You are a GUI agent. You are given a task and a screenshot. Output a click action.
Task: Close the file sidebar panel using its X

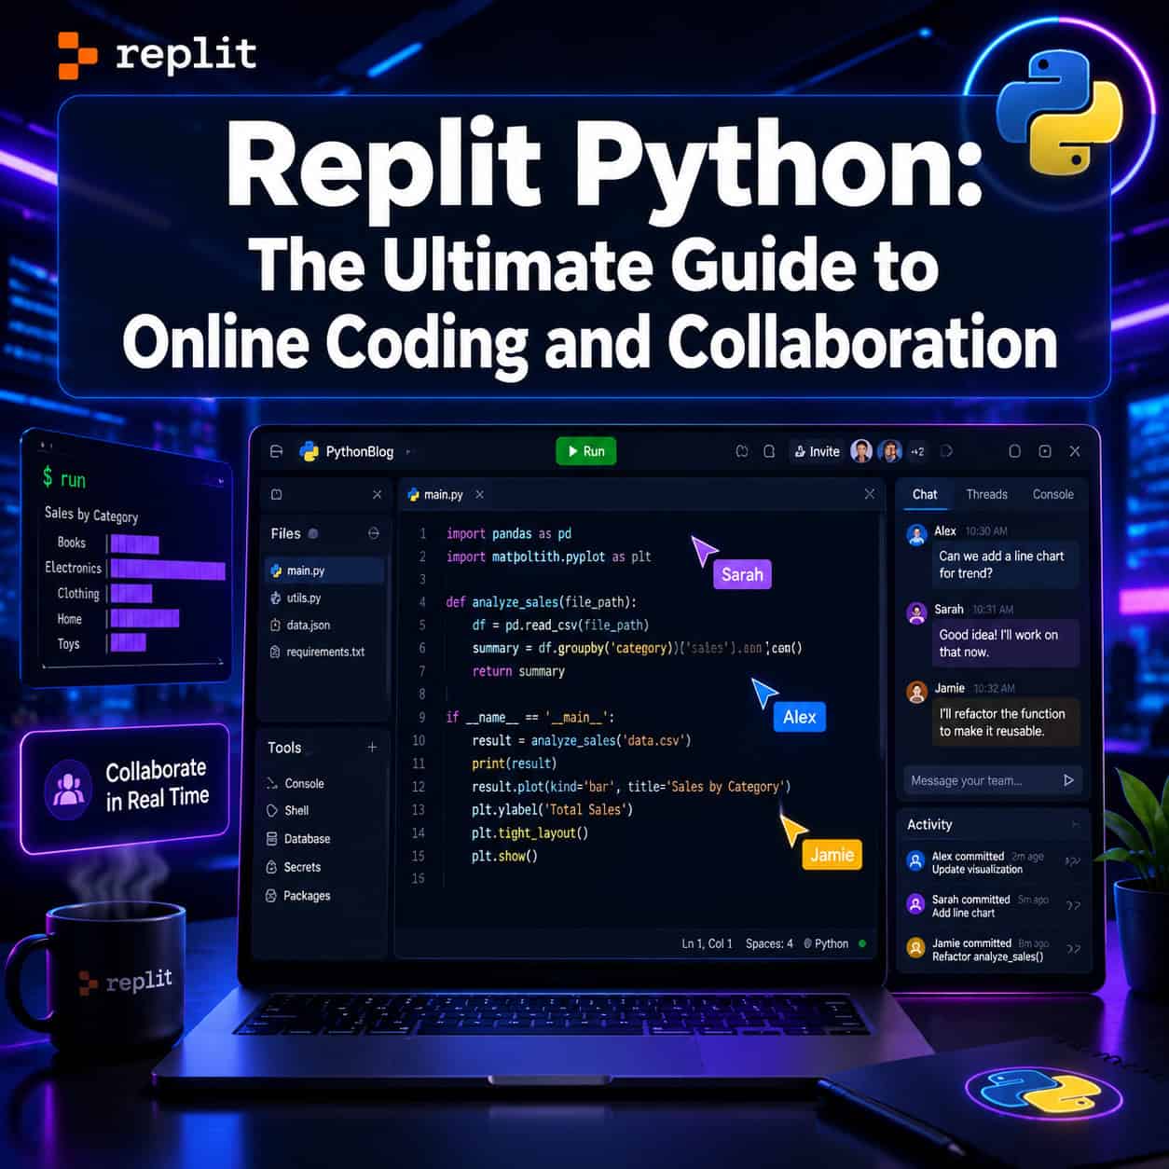point(377,495)
